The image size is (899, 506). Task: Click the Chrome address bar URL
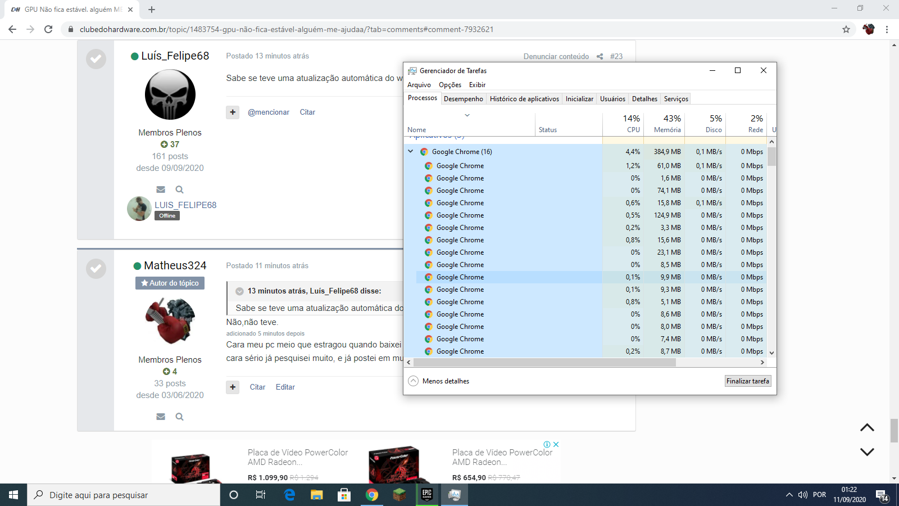pyautogui.click(x=287, y=29)
